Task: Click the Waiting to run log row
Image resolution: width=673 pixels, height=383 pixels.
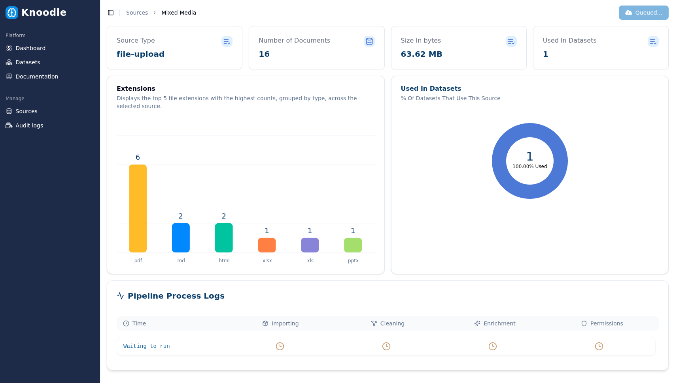Action: (x=146, y=346)
